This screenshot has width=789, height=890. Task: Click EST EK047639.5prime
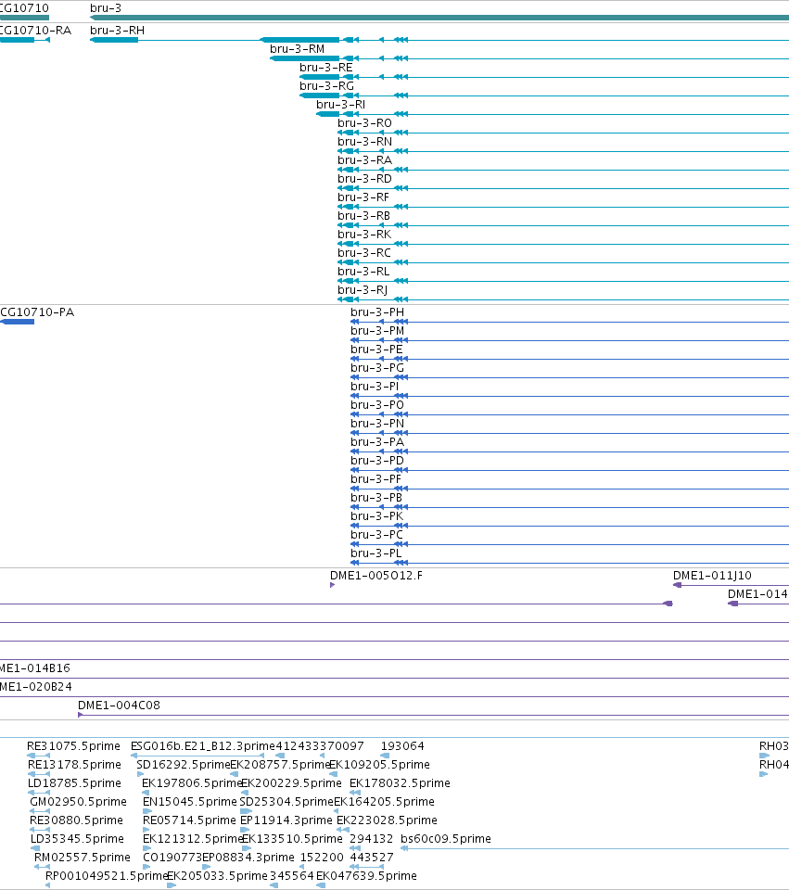[366, 876]
